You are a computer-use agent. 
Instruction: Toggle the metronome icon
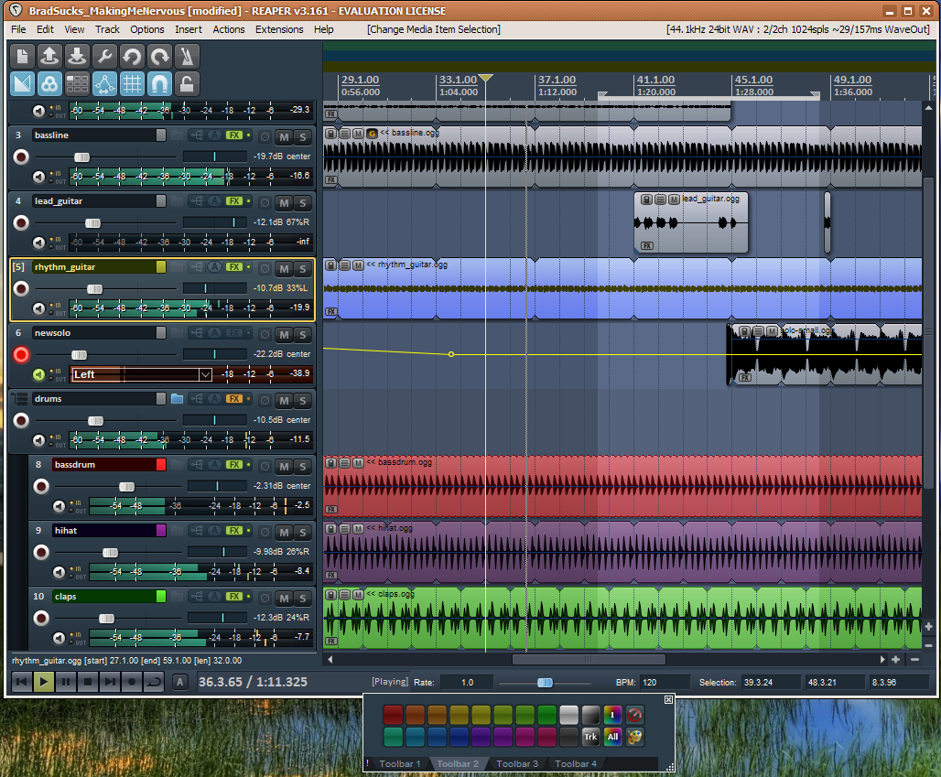(187, 57)
